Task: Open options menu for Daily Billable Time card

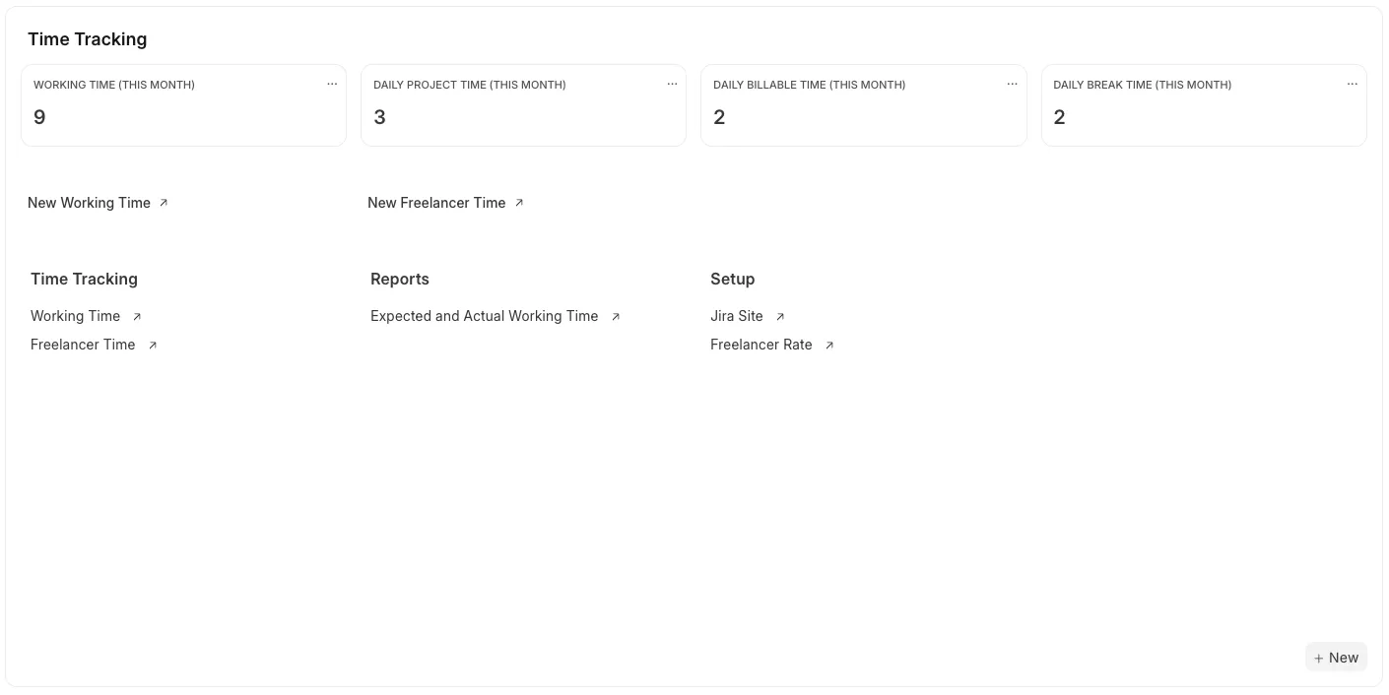Action: click(x=1012, y=85)
